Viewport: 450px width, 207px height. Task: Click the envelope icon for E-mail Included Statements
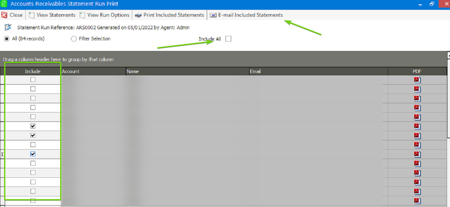(x=213, y=15)
